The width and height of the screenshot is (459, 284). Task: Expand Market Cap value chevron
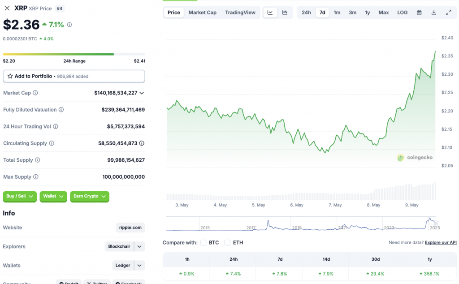(142, 93)
